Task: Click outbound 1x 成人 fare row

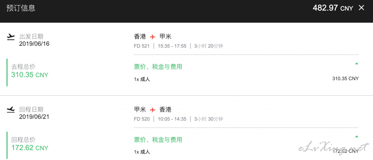Action: (246, 79)
